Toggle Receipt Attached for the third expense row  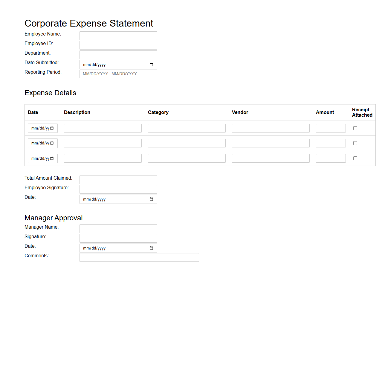coord(355,158)
